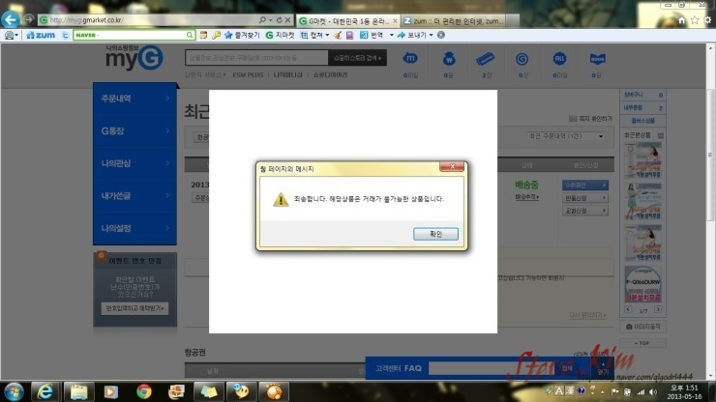
Task: Refresh the page using the reload icon
Action: point(279,20)
